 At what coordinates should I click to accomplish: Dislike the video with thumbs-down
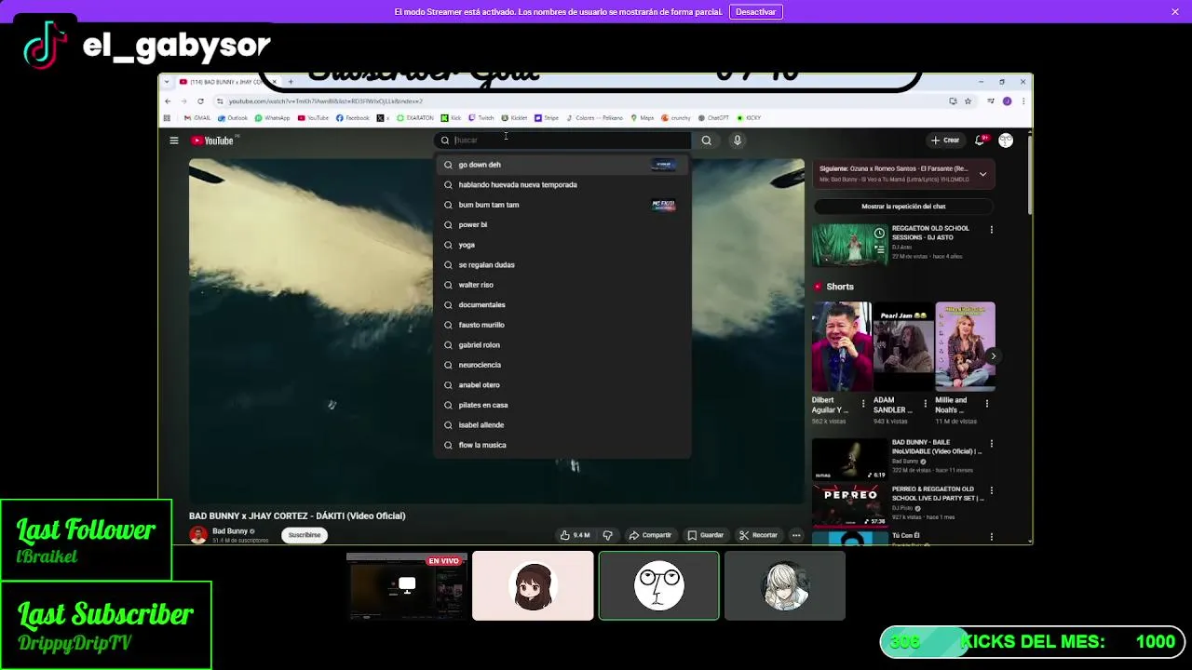(607, 535)
